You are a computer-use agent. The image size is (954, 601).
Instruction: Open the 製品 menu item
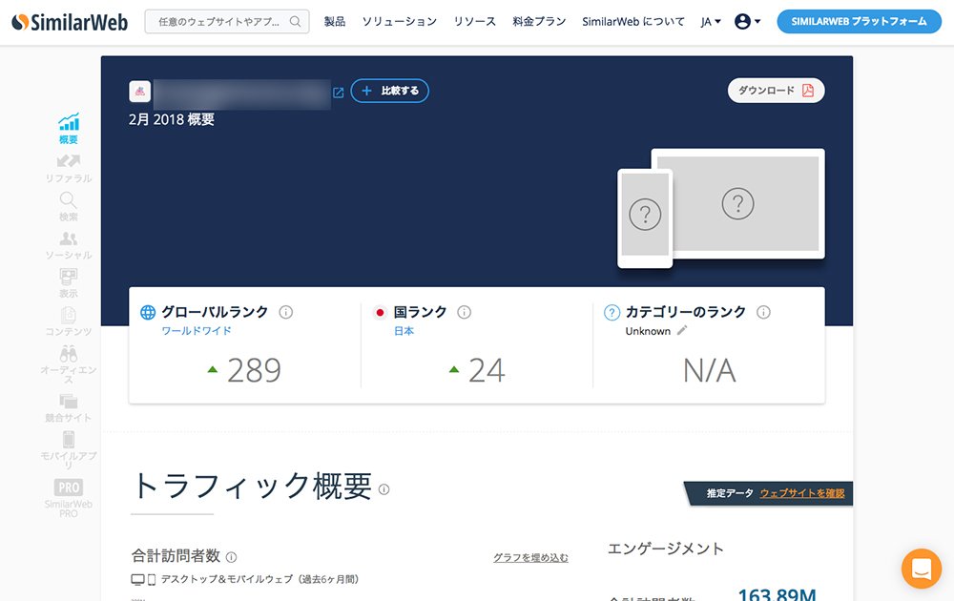[335, 22]
